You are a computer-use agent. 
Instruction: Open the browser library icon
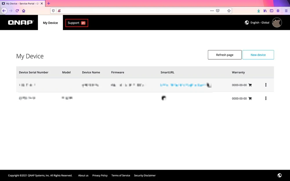point(265,11)
